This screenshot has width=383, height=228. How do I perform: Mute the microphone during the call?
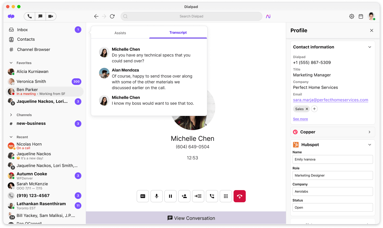point(156,196)
